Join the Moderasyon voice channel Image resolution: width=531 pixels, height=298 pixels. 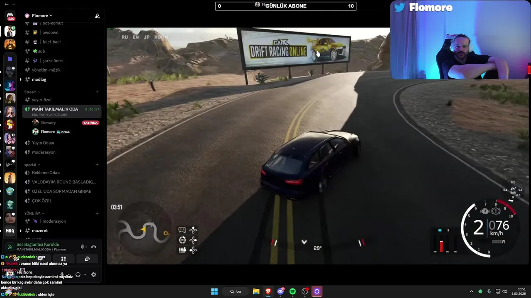[61, 152]
